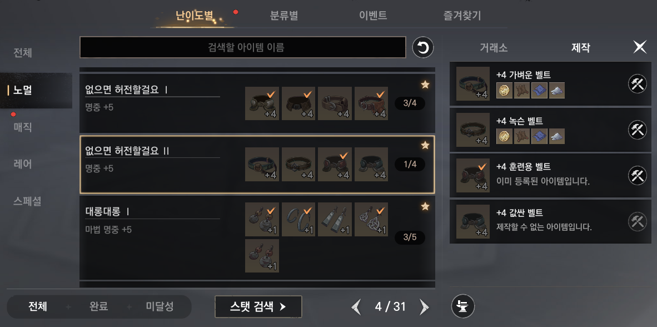The height and width of the screenshot is (327, 657).
Task: Toggle favorite star for 없으면 허전할걸요 II
Action: click(425, 146)
